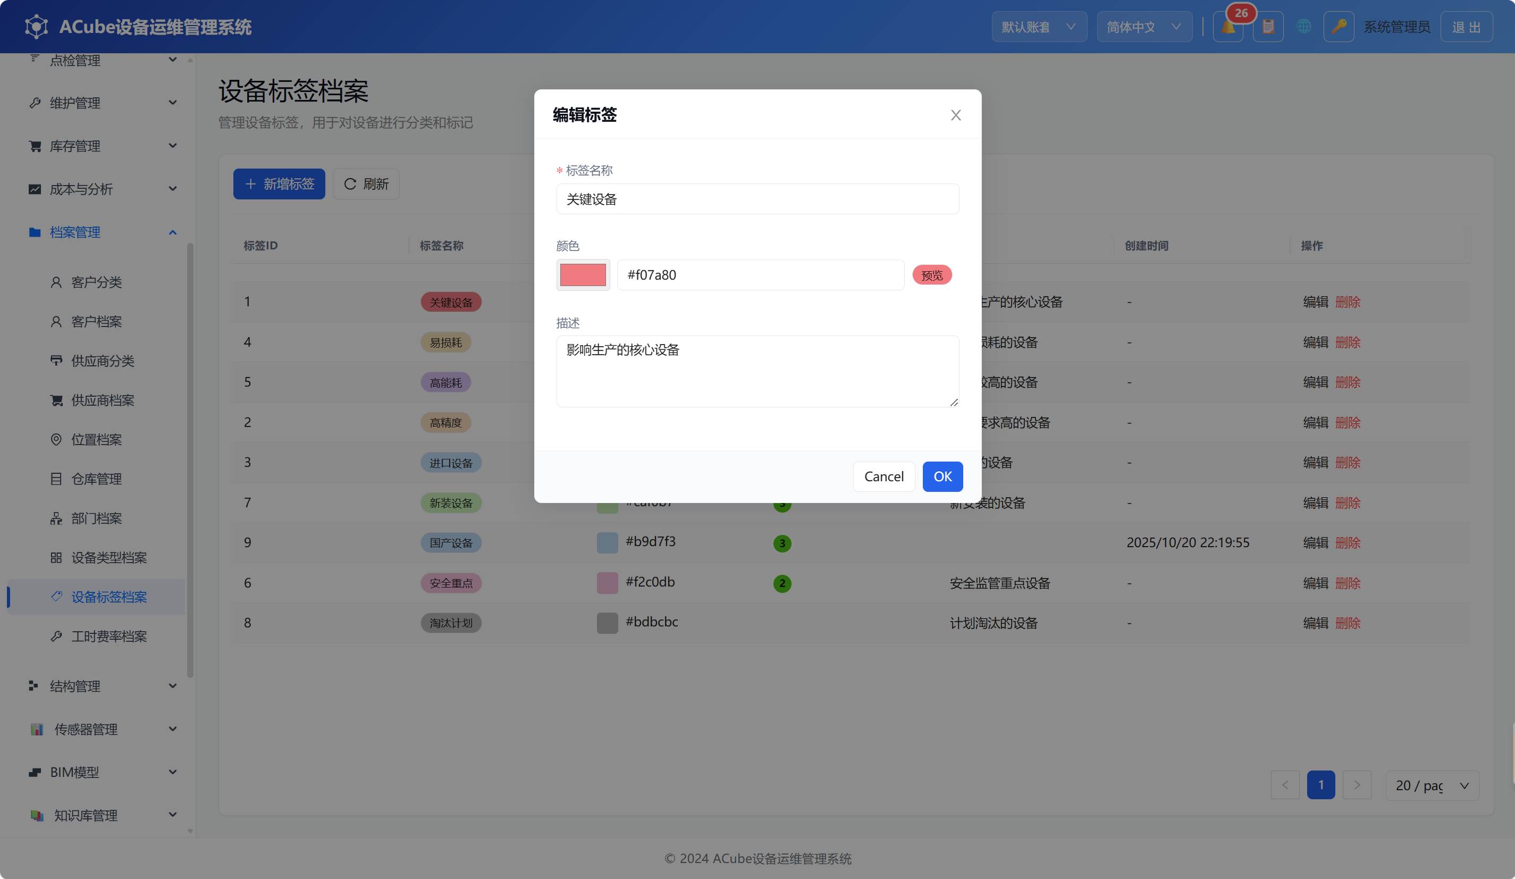1515x879 pixels.
Task: Open 设备类型档案 in the sidebar
Action: coord(96,557)
